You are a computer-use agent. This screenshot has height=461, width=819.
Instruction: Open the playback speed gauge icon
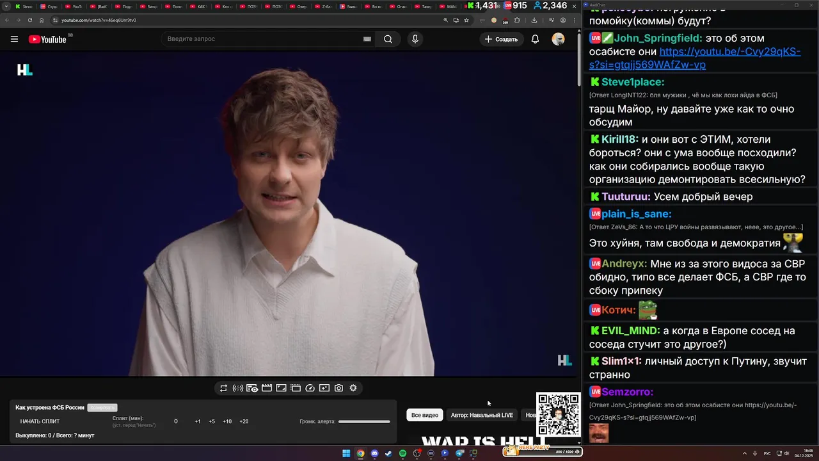pos(310,388)
